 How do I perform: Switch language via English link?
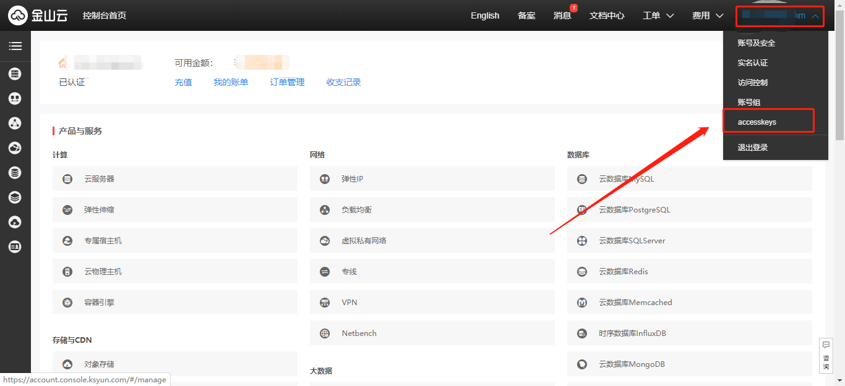pos(485,15)
